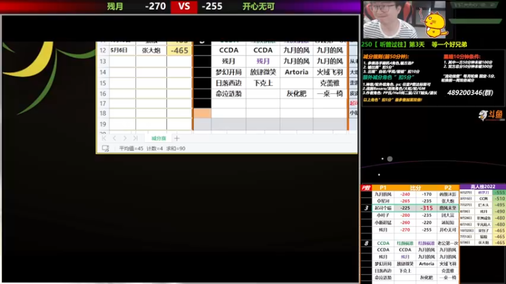Click the 平均值=45 status bar entry
This screenshot has width=506, height=284.
coord(131,148)
